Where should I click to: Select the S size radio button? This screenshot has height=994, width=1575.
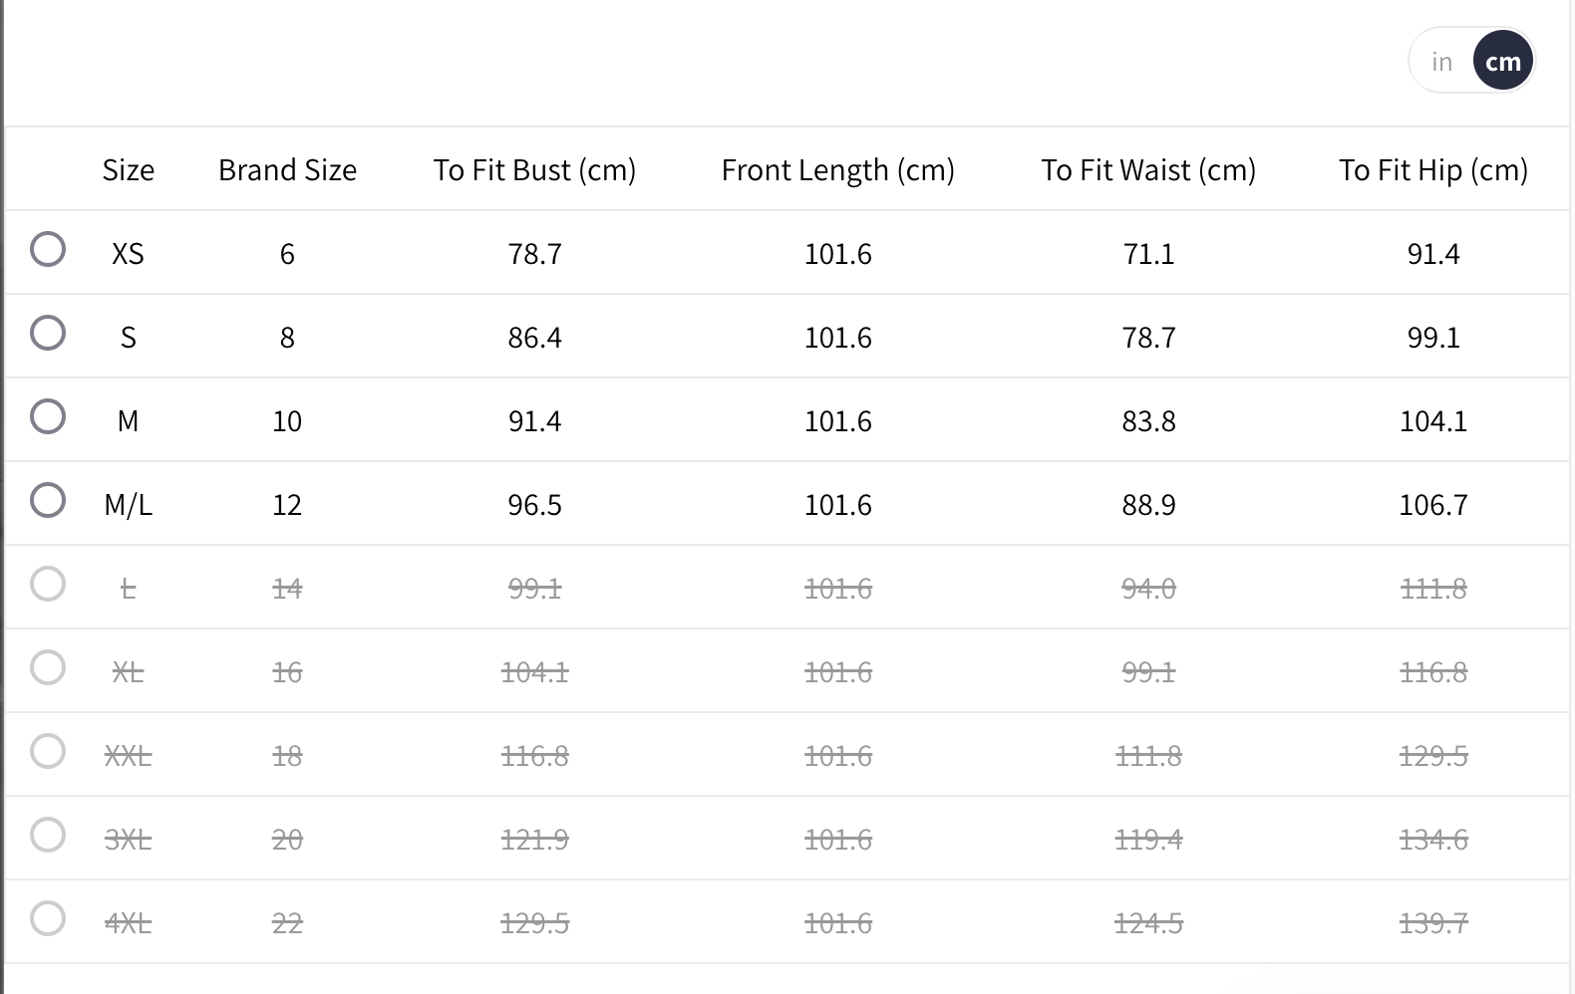48,333
